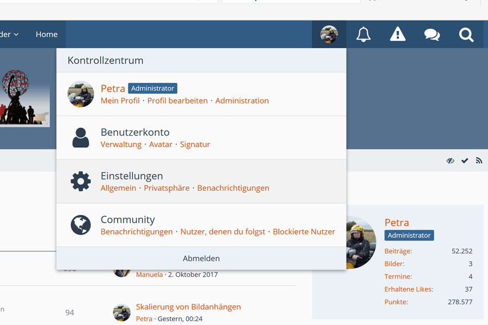This screenshot has width=488, height=325.
Task: Open Blockierte Nutzer link
Action: (x=304, y=232)
